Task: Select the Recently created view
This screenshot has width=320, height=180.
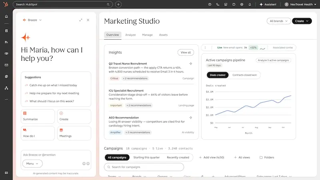Action: 178,157
